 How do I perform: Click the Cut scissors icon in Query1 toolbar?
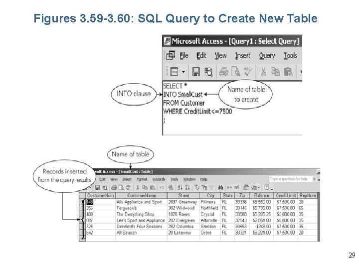pos(264,72)
